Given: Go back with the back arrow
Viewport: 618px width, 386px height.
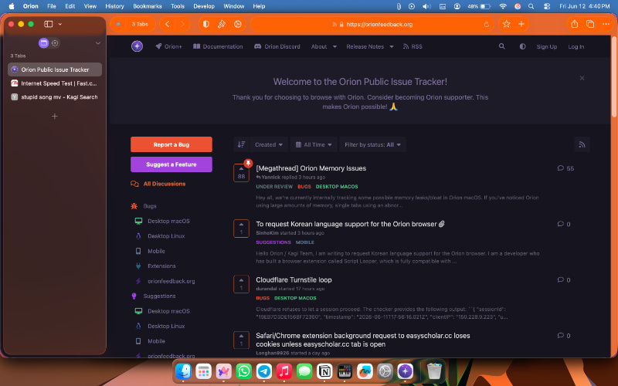Looking at the screenshot, I should 167,24.
